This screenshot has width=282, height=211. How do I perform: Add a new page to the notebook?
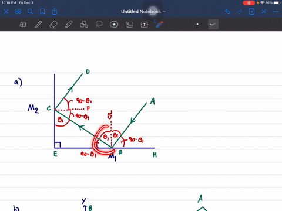(251, 12)
